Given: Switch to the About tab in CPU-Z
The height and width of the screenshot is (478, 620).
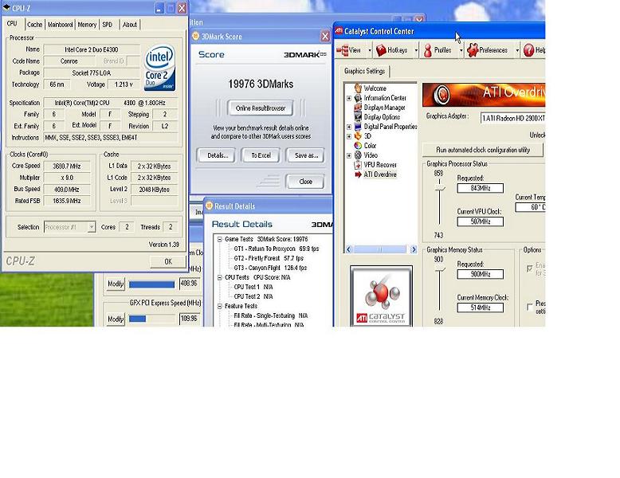Looking at the screenshot, I should (129, 25).
